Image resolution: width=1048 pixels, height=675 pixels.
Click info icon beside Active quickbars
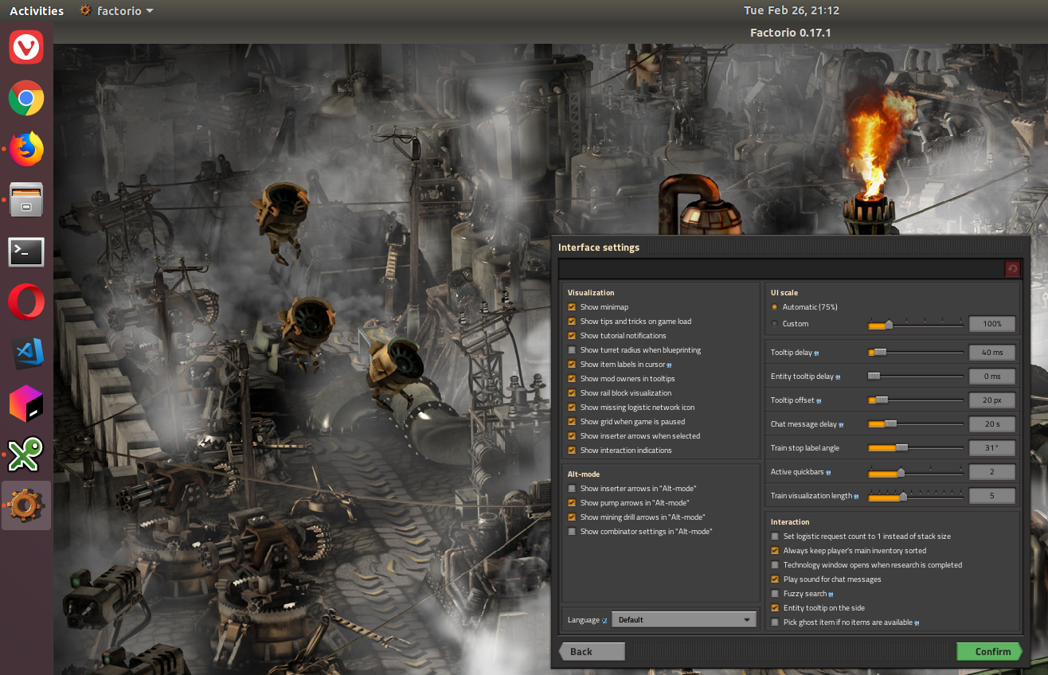coord(829,473)
